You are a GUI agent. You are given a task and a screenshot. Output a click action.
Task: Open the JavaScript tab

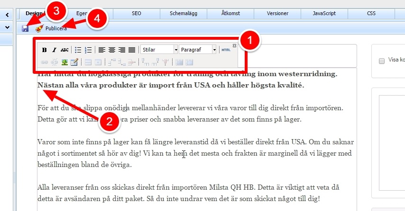click(324, 13)
